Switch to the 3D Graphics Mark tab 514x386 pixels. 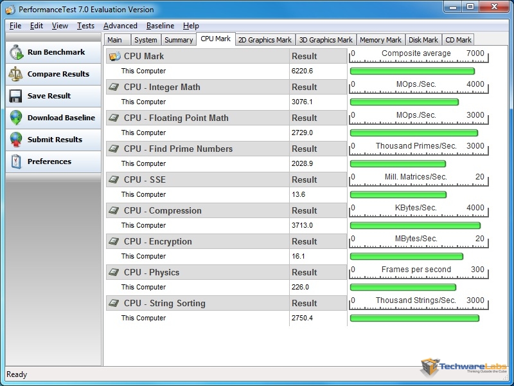[x=326, y=40]
